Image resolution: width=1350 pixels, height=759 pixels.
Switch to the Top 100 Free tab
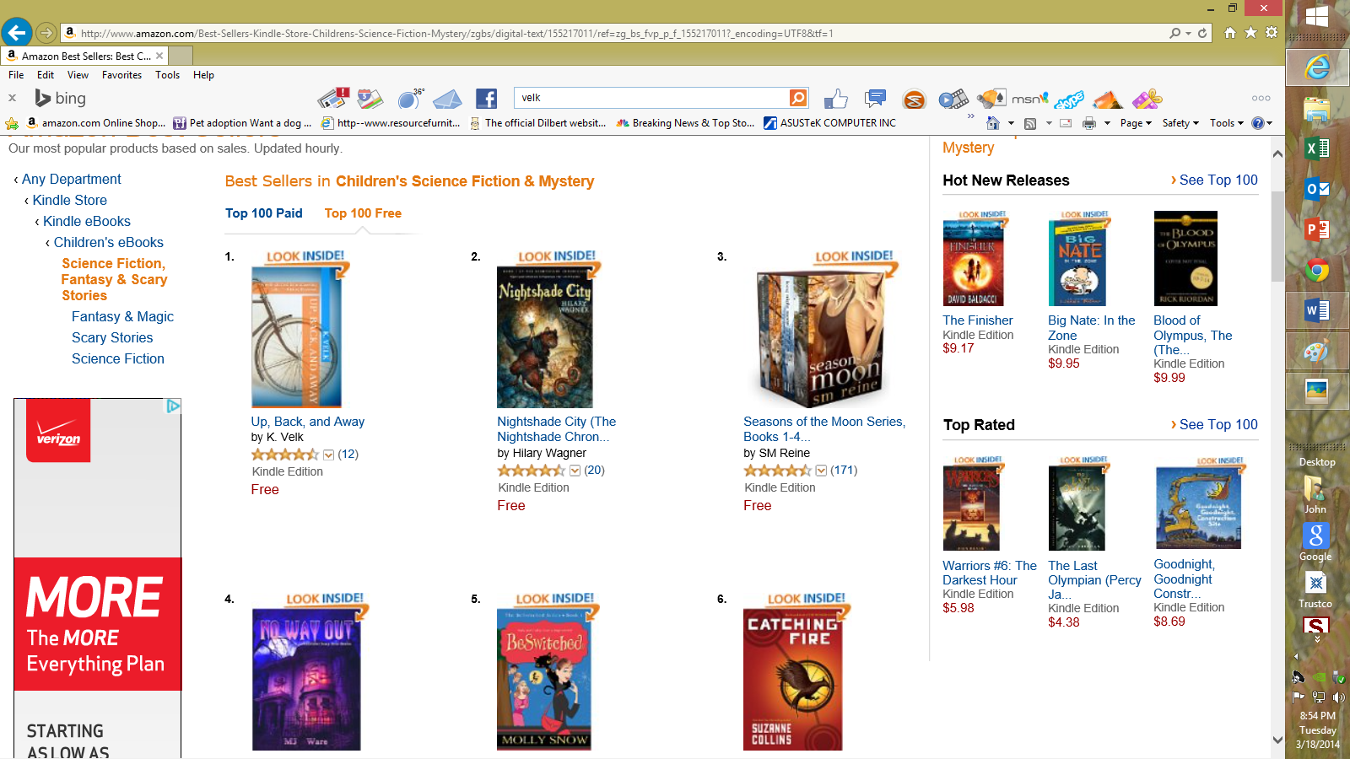coord(363,213)
